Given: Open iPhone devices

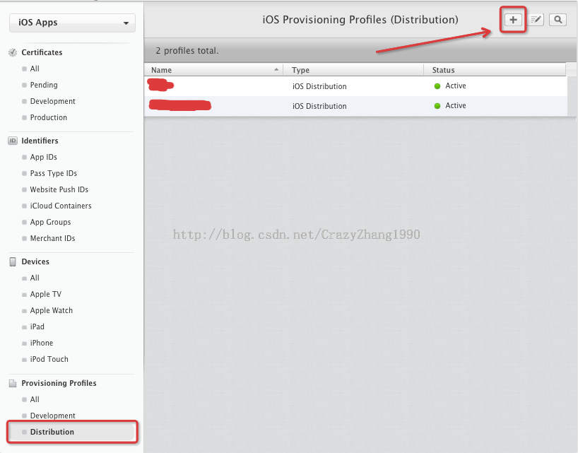Looking at the screenshot, I should click(42, 343).
